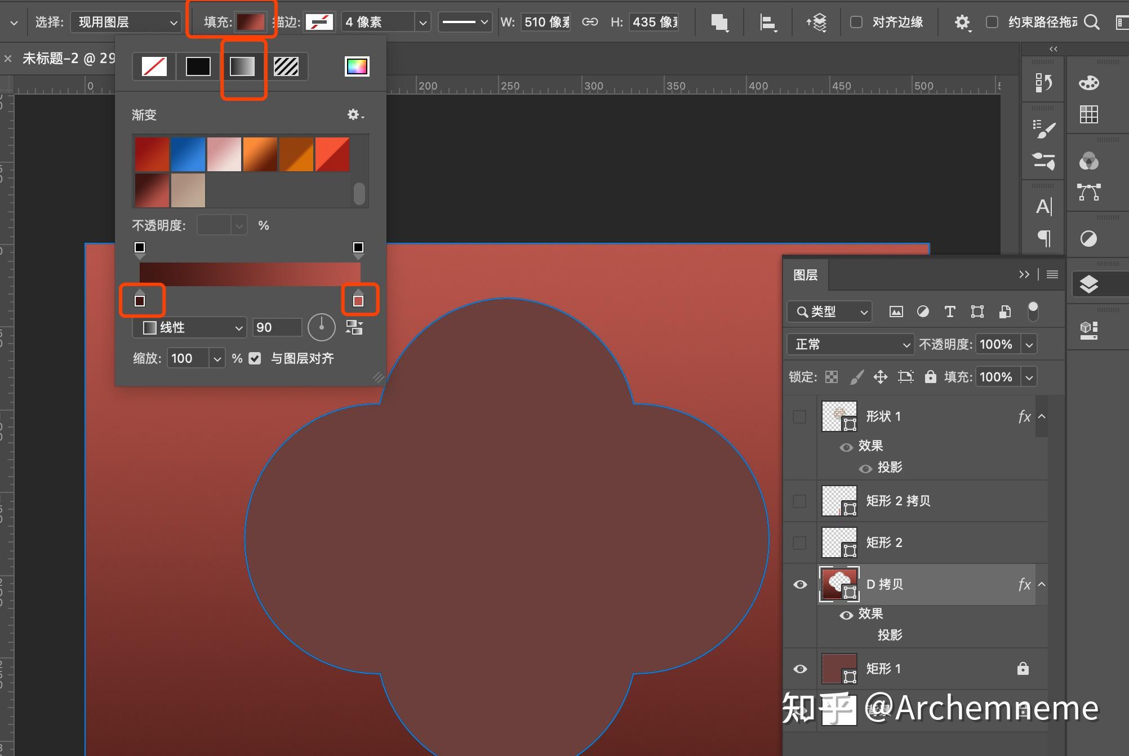Open path operations icon in options bar
Screen dimensions: 1129x756
point(719,23)
